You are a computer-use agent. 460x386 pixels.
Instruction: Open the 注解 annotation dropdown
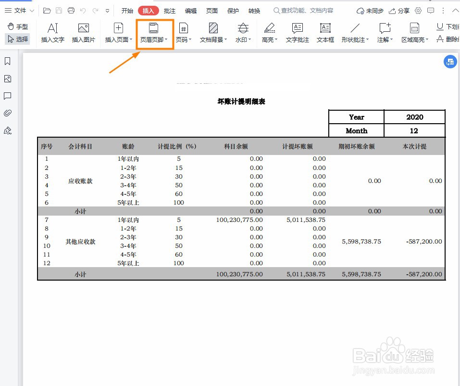(x=385, y=33)
